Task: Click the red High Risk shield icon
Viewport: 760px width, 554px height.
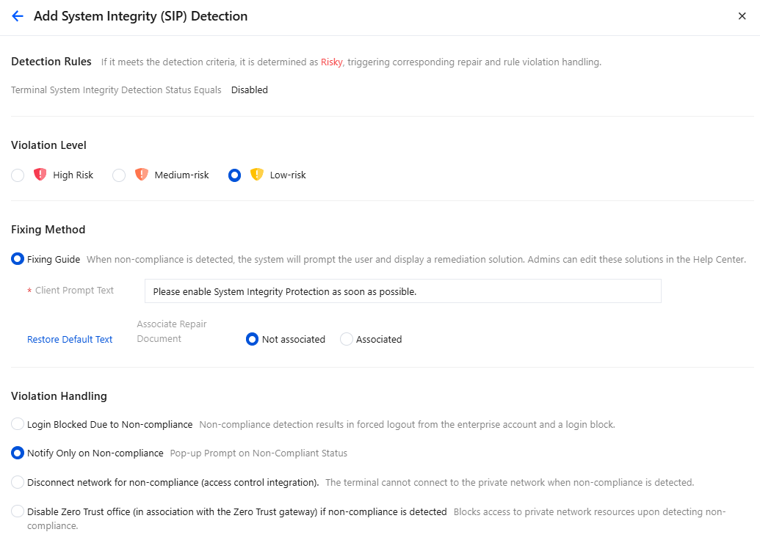Action: click(x=40, y=175)
